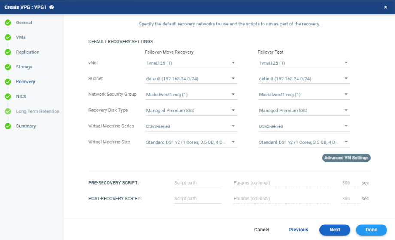Click the Failover Test column header
This screenshot has width=395, height=240.
[270, 52]
